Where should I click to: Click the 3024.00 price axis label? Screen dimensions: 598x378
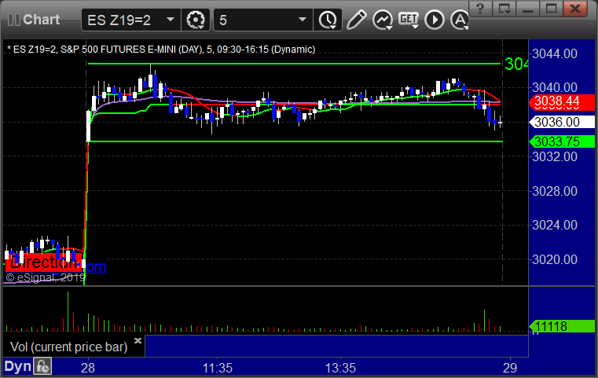point(555,225)
